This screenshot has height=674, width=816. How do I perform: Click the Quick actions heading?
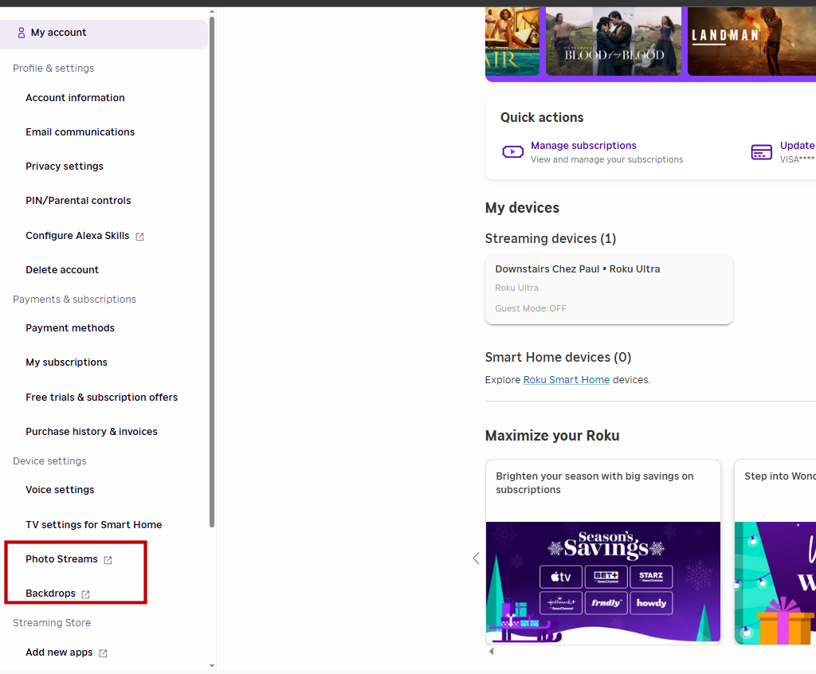(x=542, y=118)
